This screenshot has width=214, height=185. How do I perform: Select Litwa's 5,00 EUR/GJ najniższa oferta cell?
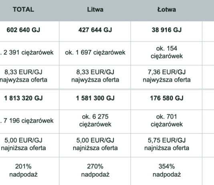click(x=95, y=144)
